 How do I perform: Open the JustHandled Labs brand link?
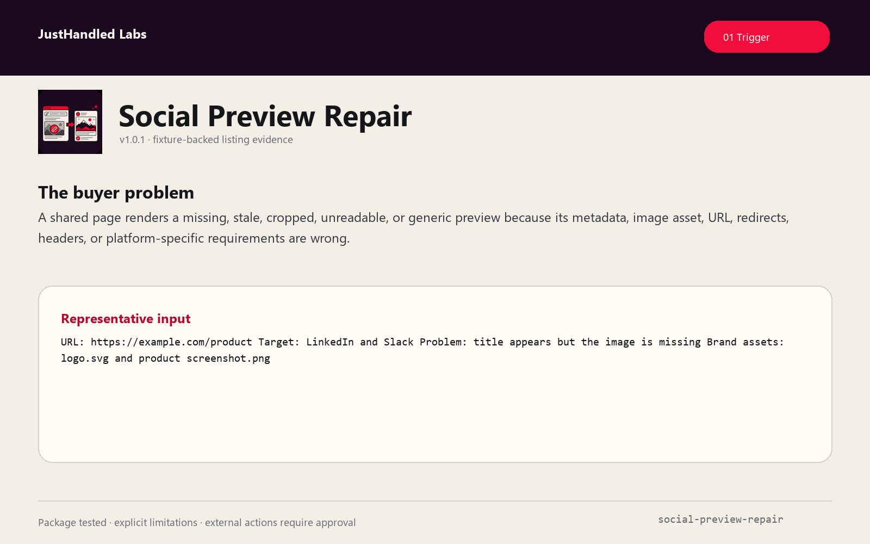click(x=92, y=34)
